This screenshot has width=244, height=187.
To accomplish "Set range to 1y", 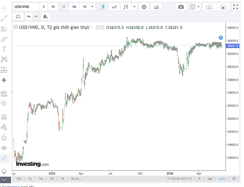I will click(30, 179).
